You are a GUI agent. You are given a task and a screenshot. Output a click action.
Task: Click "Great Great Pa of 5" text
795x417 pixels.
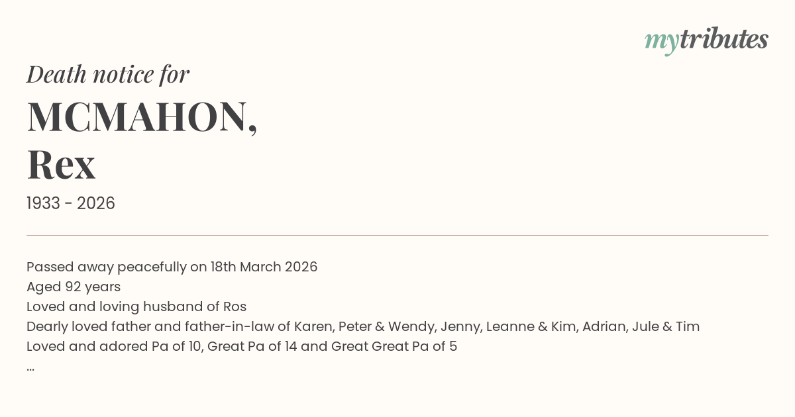point(394,346)
